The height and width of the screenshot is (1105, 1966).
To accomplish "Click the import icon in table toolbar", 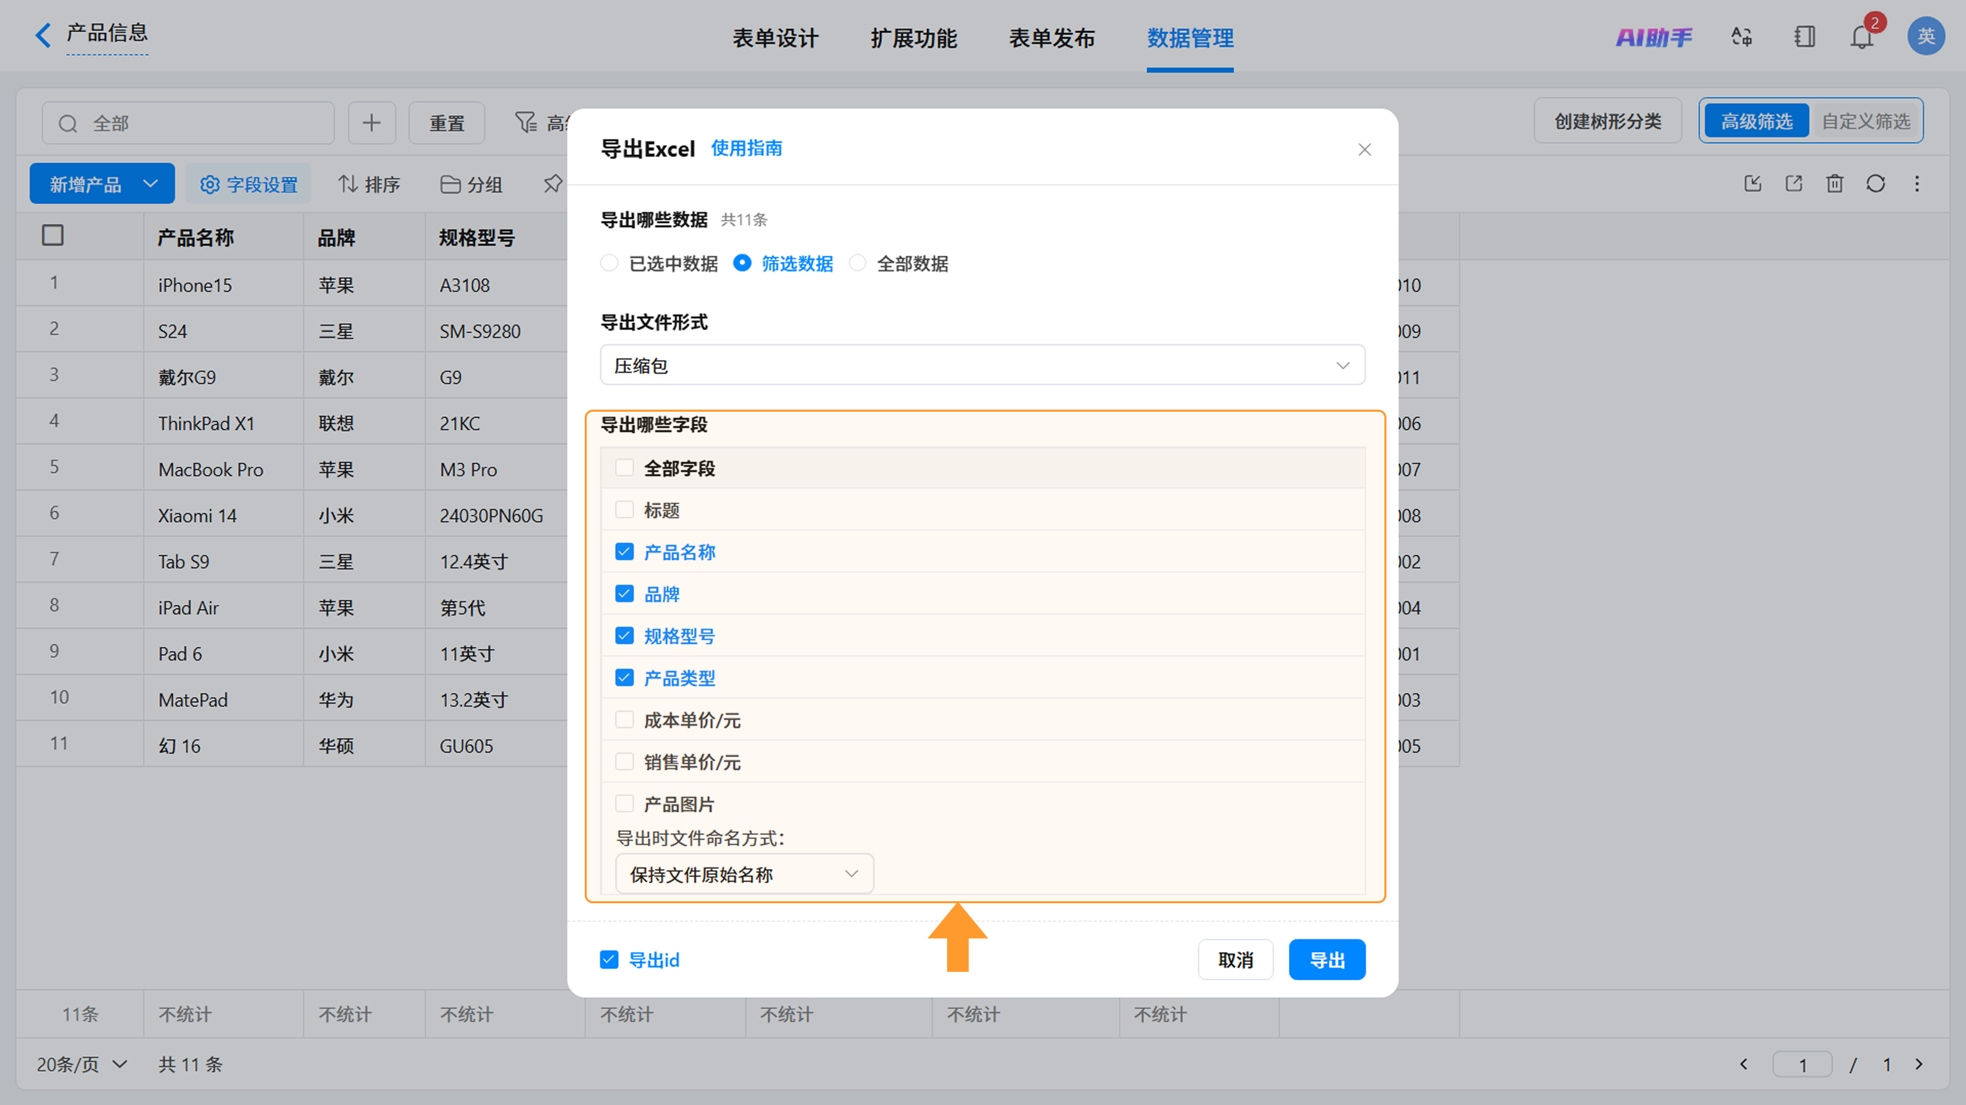I will 1753,183.
